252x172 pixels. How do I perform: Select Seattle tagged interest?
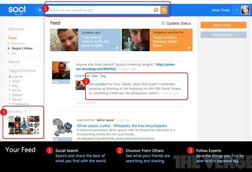(17, 95)
